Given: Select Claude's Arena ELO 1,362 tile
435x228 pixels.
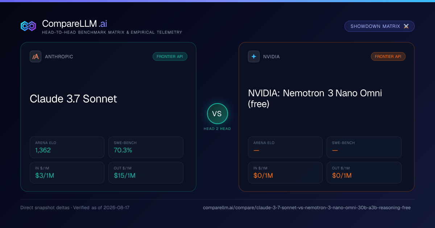Looking at the screenshot, I should [67, 147].
